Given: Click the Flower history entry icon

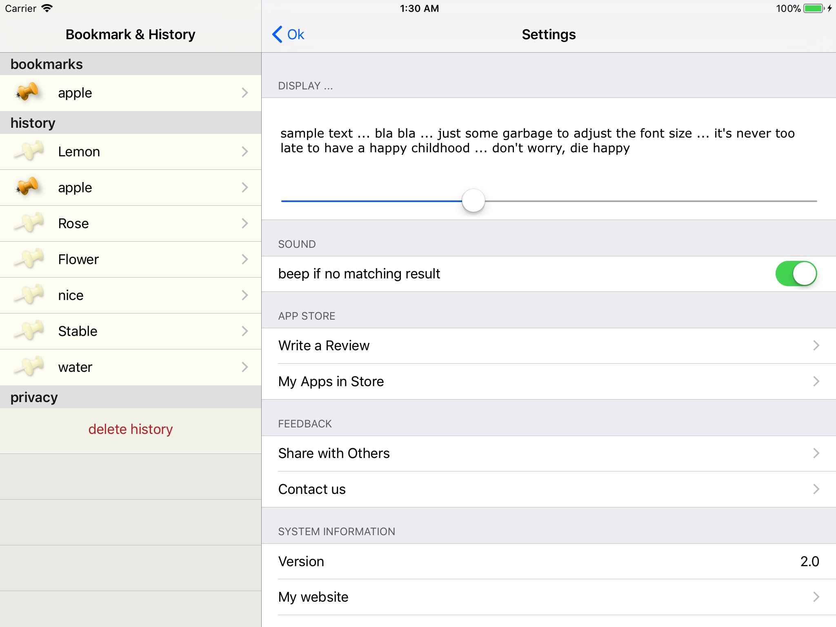Looking at the screenshot, I should coord(30,258).
